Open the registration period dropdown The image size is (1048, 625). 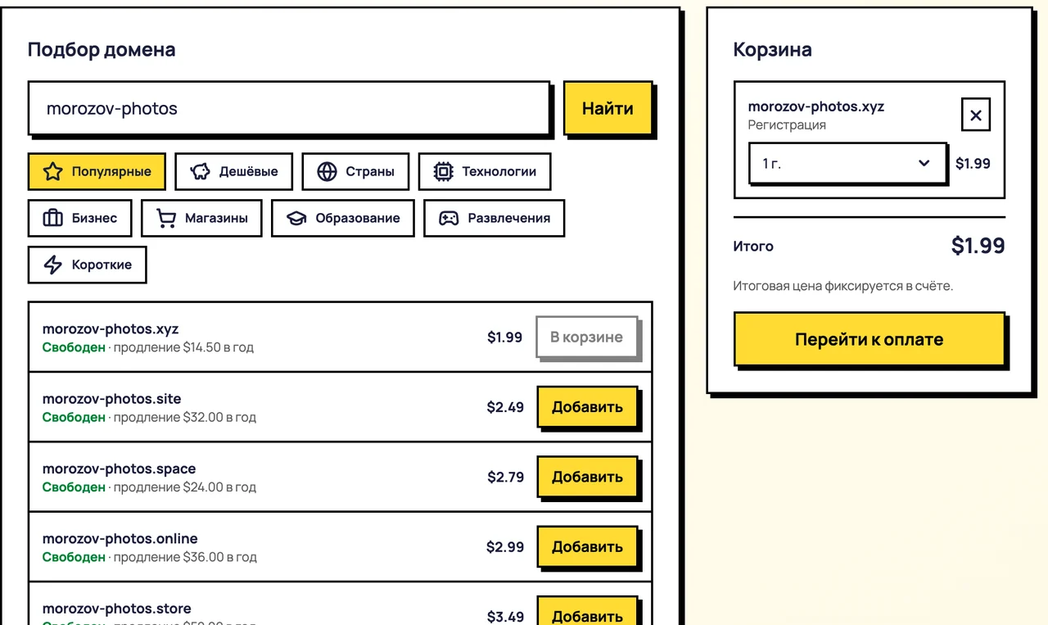pyautogui.click(x=847, y=164)
